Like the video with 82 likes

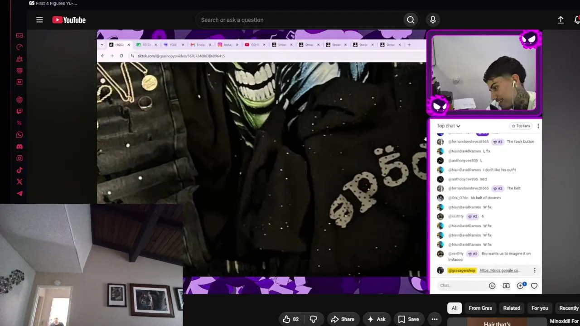(291, 319)
